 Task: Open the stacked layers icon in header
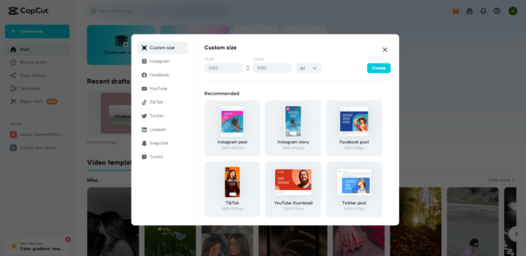pyautogui.click(x=469, y=11)
